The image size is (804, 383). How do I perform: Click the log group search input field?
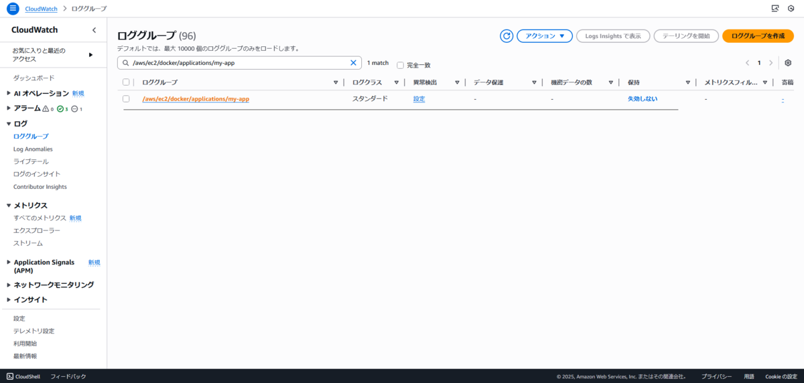[x=239, y=63]
